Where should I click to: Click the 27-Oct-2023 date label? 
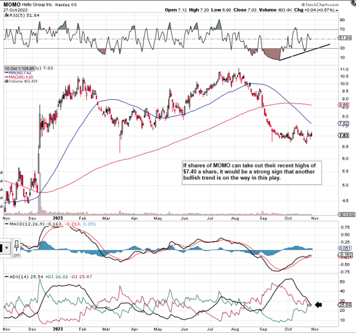16,10
